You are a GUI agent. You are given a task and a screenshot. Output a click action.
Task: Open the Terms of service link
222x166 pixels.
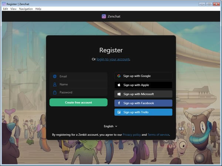(x=158, y=135)
